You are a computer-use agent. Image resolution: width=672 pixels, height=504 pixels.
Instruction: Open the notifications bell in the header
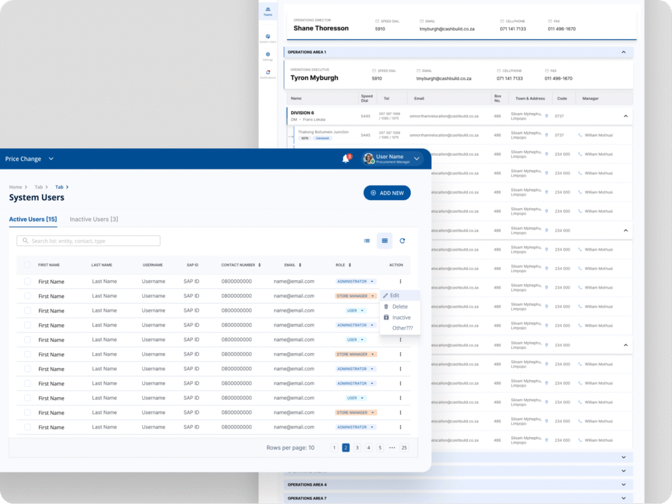pos(346,159)
